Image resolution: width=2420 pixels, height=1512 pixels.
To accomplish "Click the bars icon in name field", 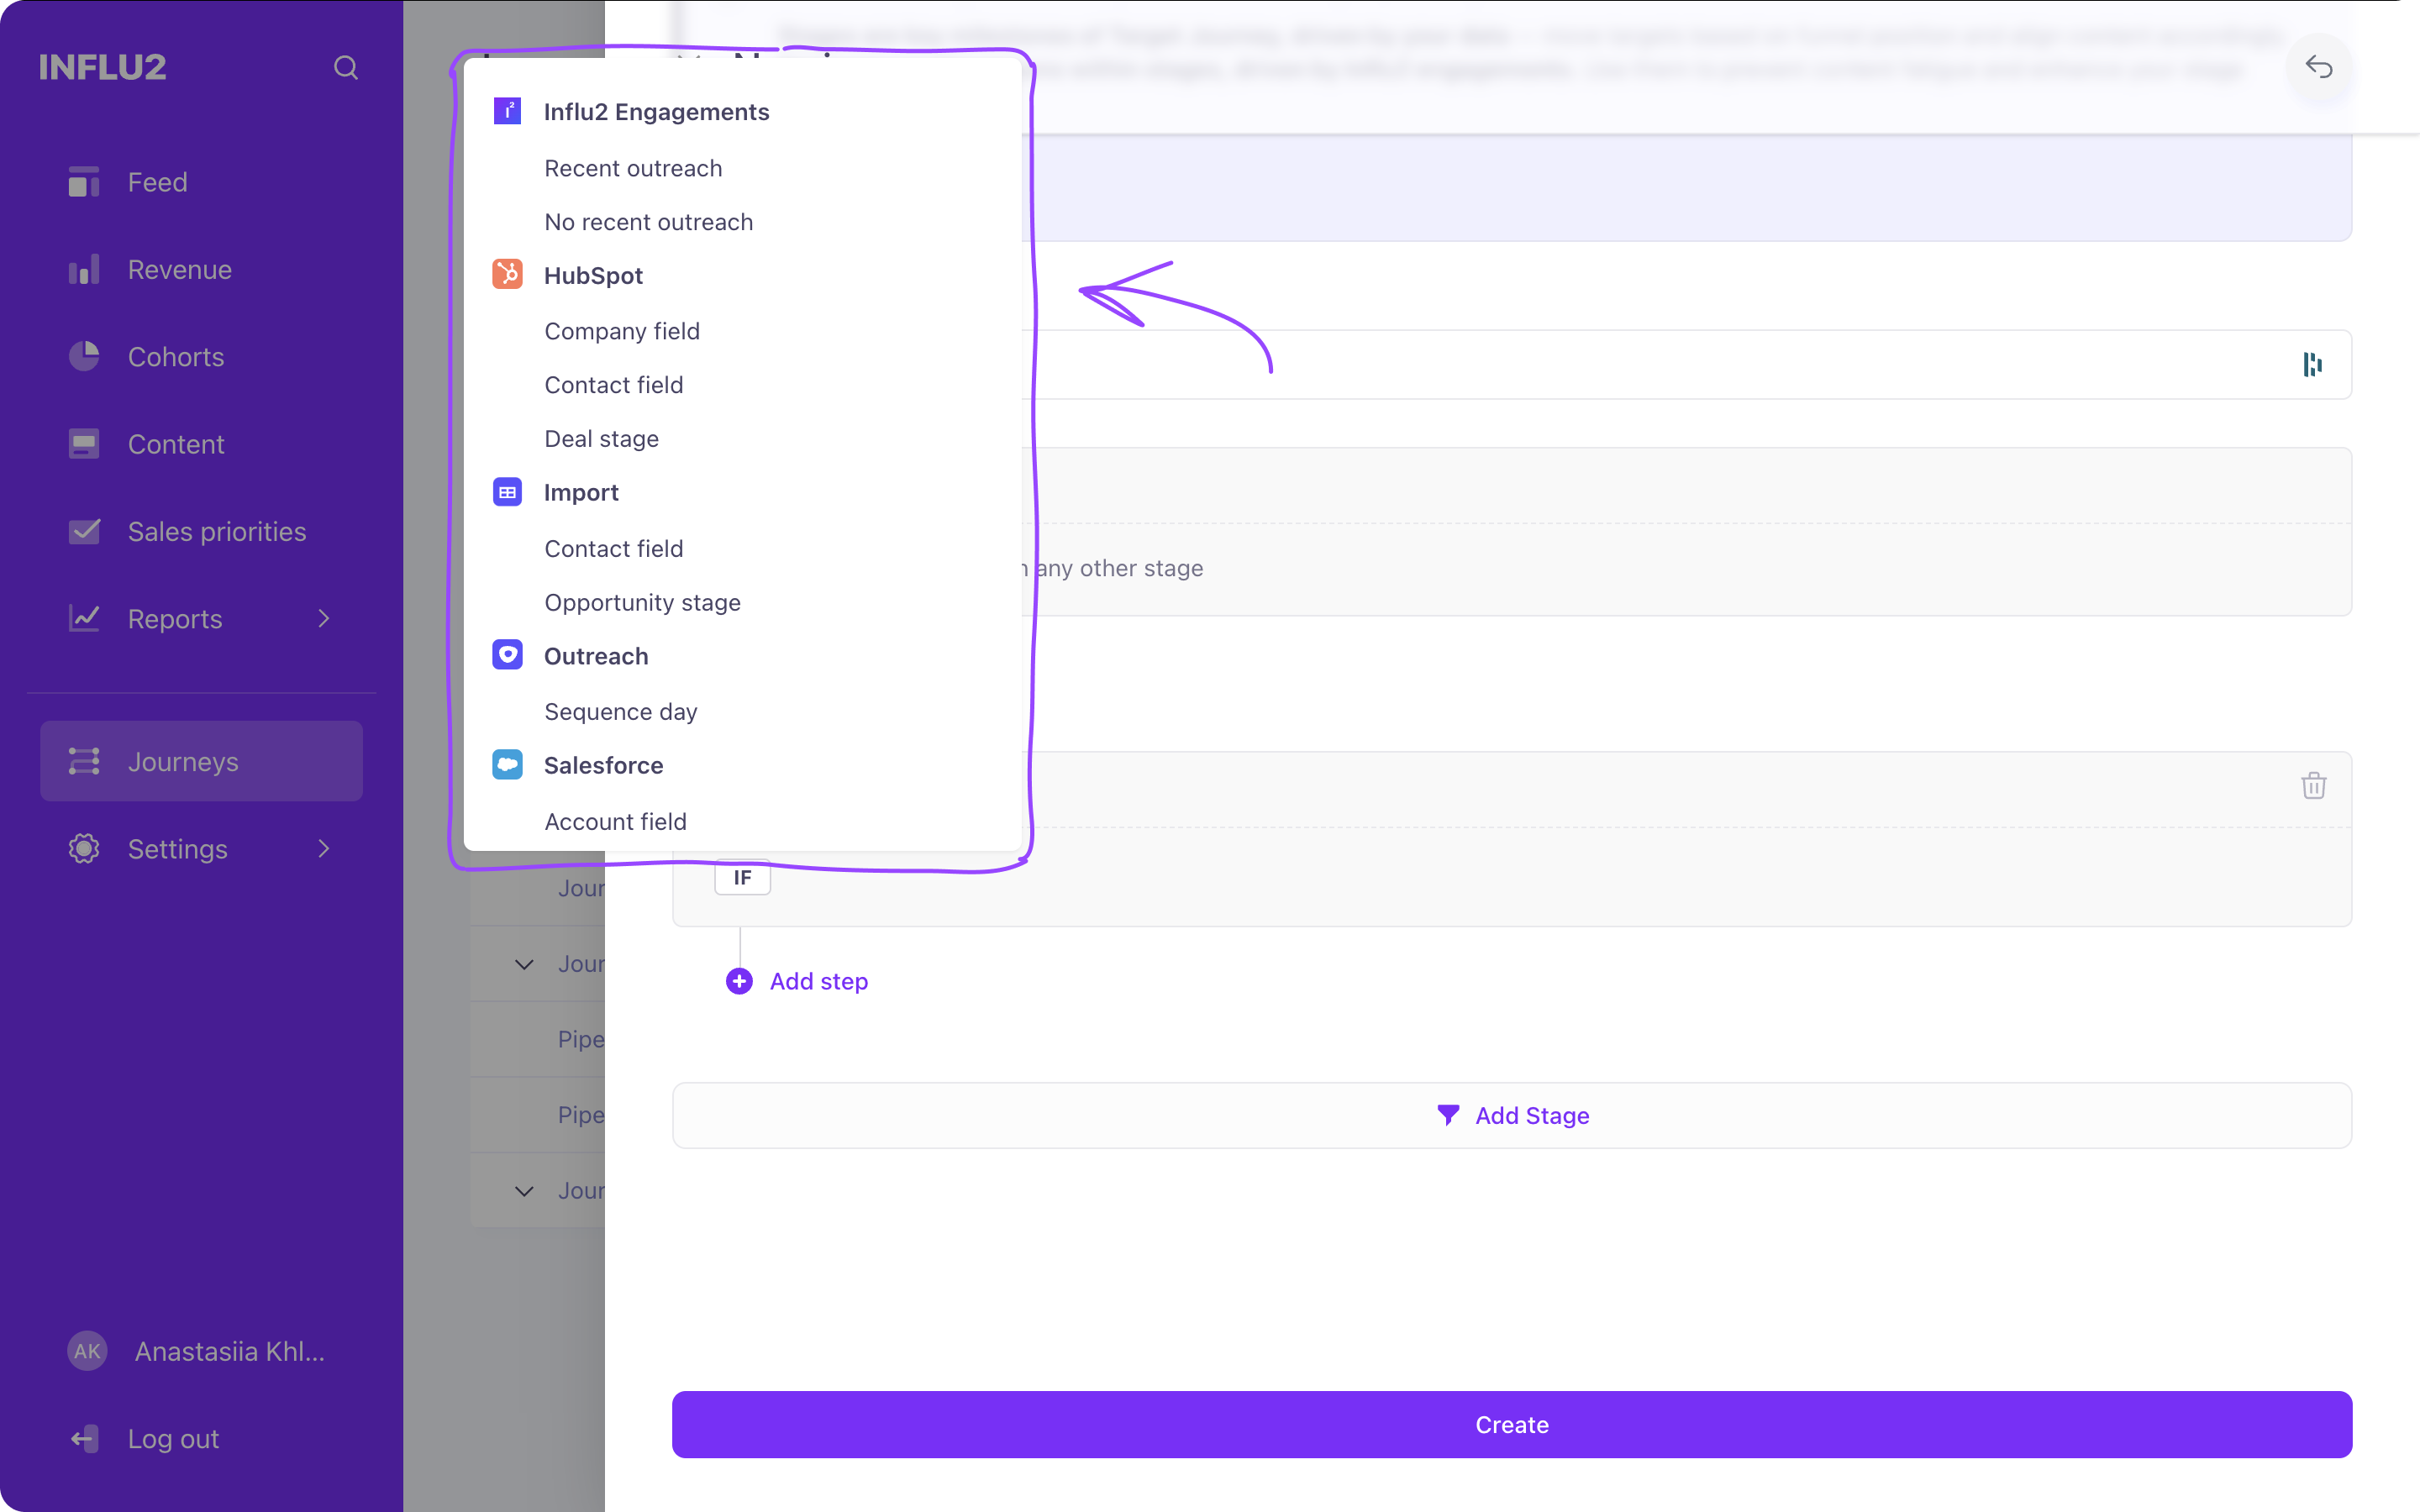I will pos(2312,365).
